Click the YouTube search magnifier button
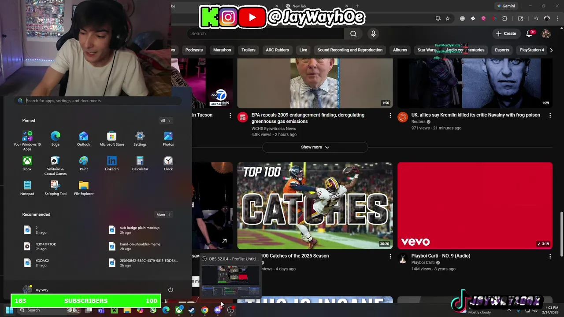 tap(353, 33)
